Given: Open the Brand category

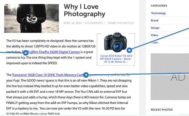Looking at the screenshot, I should [x=155, y=21].
